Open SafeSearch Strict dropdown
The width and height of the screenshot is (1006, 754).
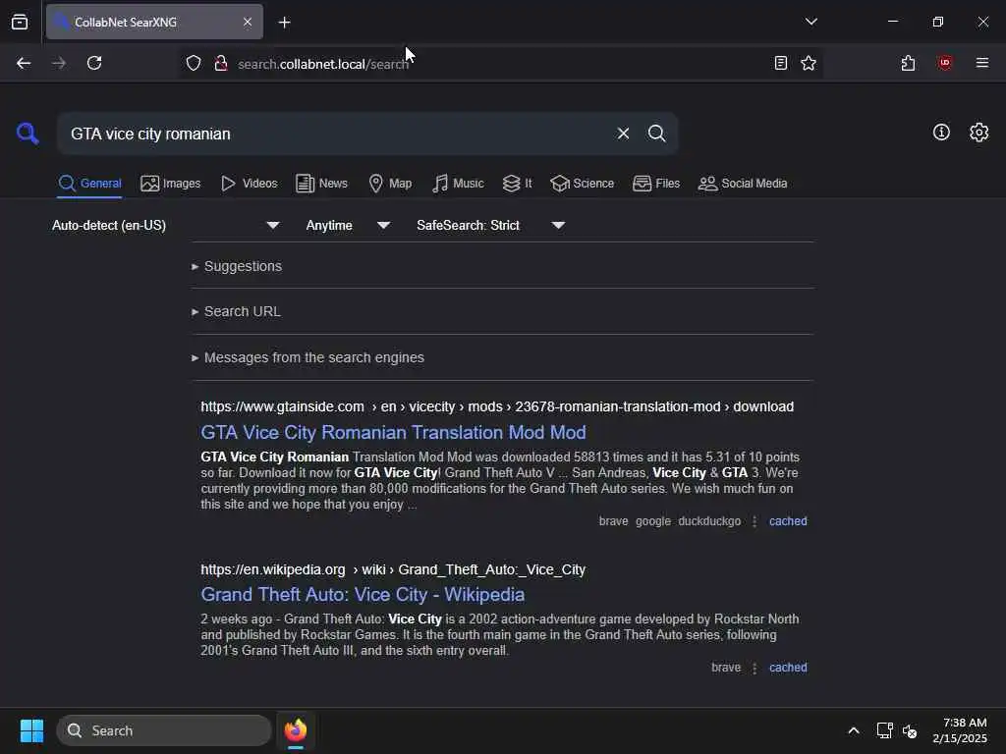coord(490,225)
